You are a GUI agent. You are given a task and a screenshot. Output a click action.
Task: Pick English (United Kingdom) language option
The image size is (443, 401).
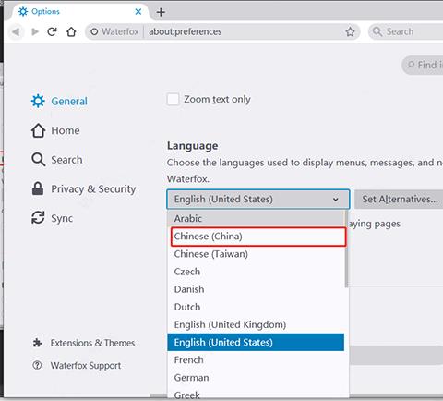pos(256,324)
